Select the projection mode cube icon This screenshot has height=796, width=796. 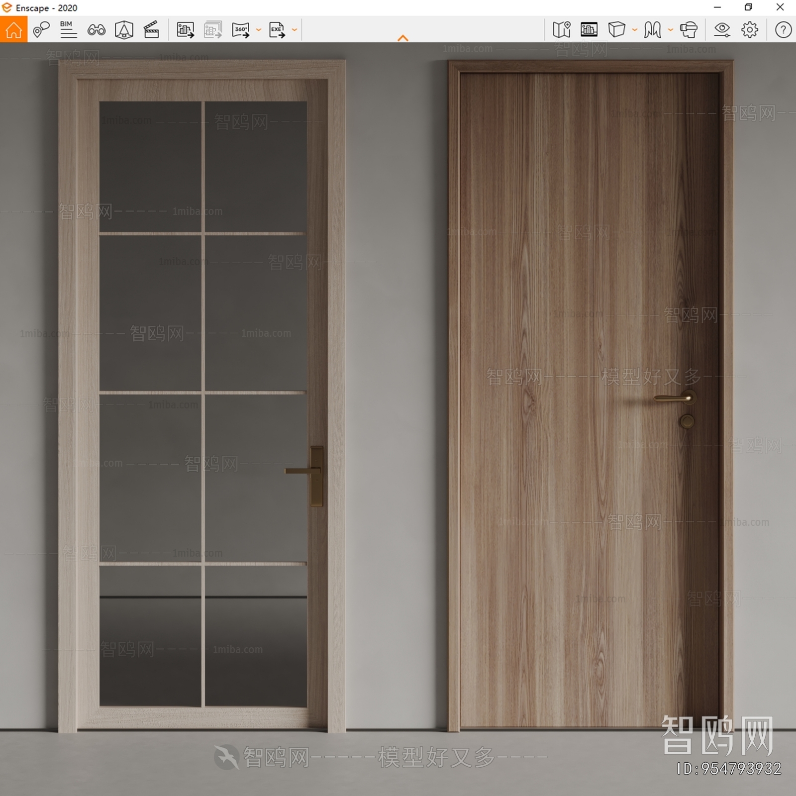click(x=617, y=30)
